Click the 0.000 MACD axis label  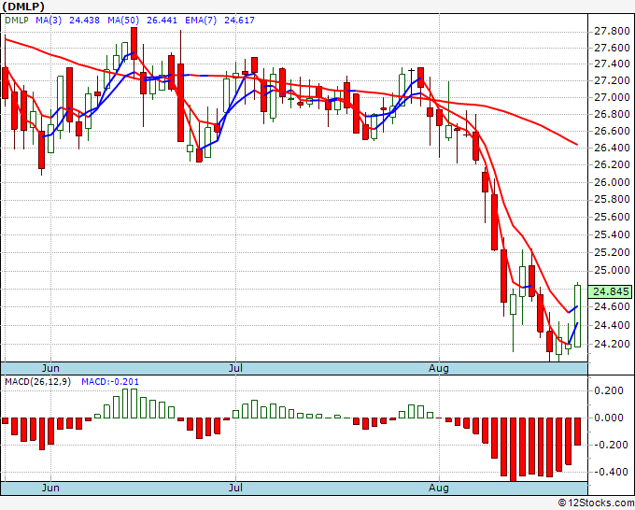[609, 418]
